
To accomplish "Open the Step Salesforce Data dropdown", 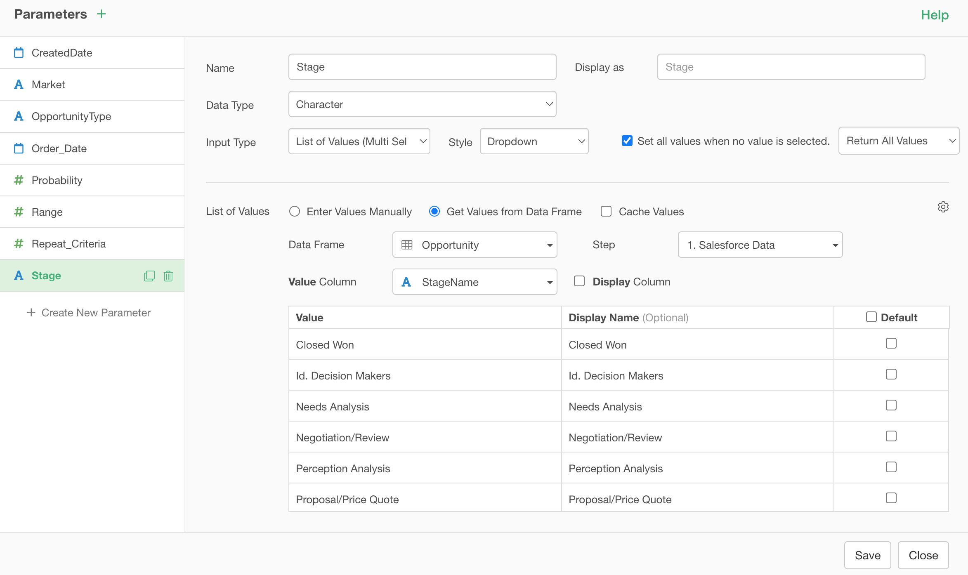I will (x=760, y=245).
